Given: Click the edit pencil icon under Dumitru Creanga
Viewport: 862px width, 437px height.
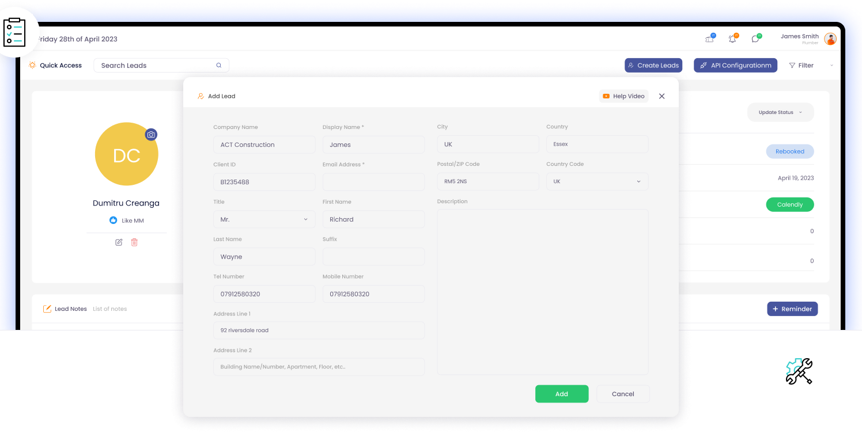Looking at the screenshot, I should tap(119, 242).
